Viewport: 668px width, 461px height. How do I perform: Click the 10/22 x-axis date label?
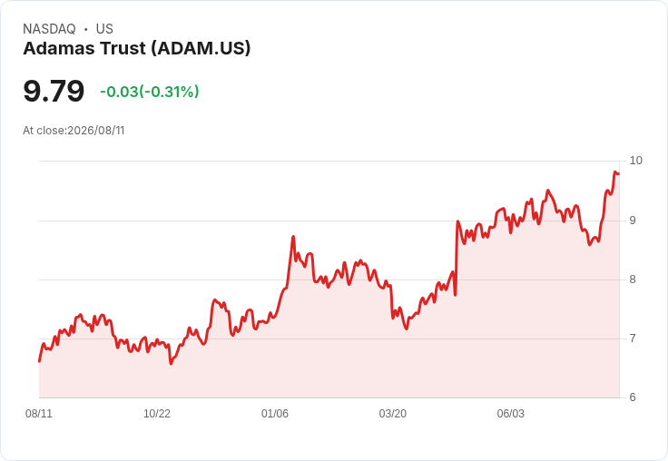[157, 414]
